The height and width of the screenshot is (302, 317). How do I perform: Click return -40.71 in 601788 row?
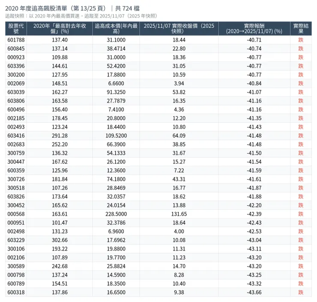[x=254, y=40]
